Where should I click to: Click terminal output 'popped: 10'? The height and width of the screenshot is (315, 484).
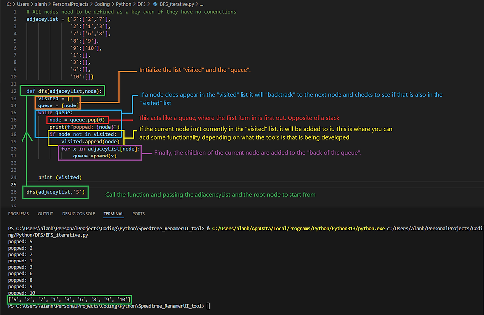pyautogui.click(x=22, y=293)
